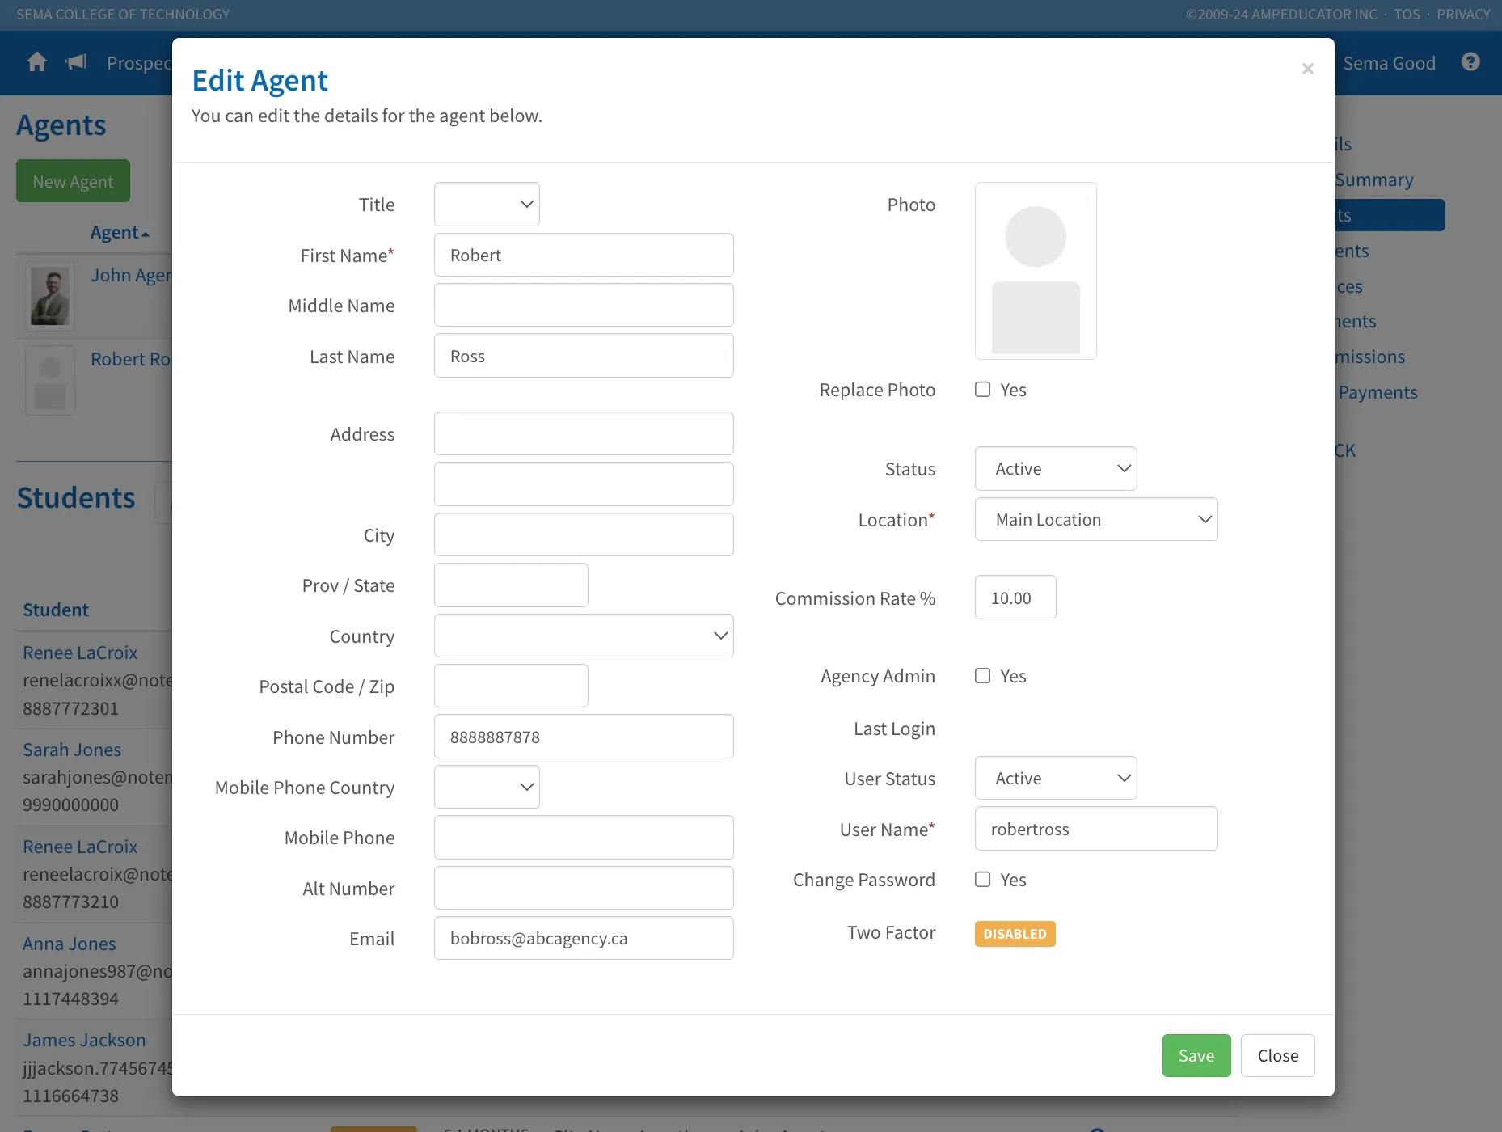Focus the Alt Number field

[584, 888]
